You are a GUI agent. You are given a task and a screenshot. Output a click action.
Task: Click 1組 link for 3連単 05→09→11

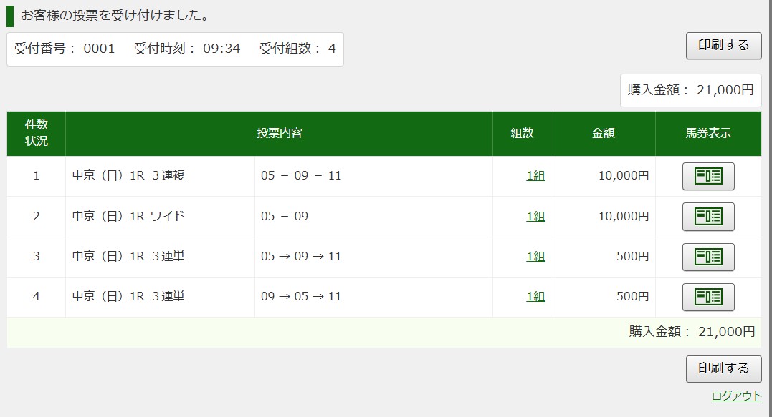coord(535,257)
